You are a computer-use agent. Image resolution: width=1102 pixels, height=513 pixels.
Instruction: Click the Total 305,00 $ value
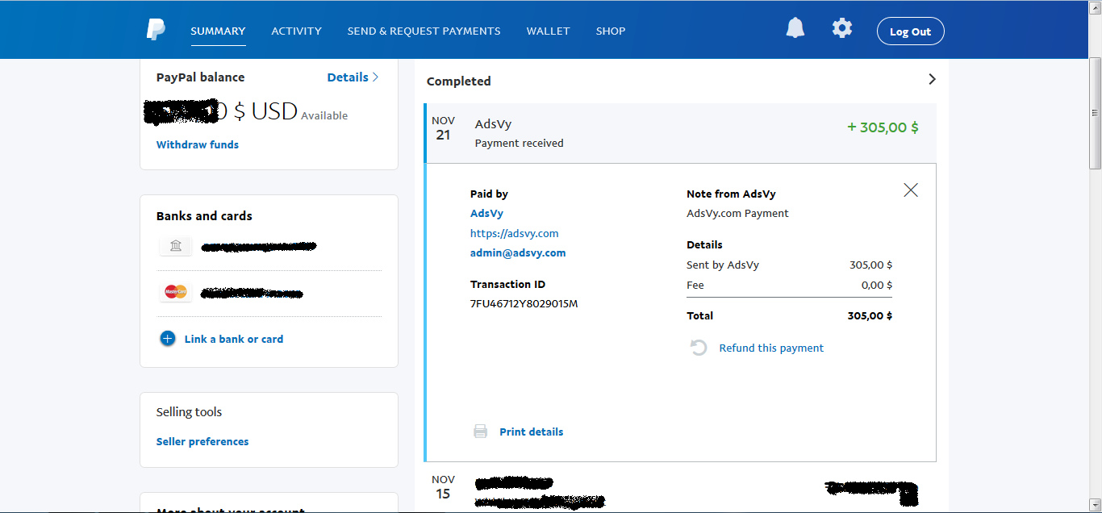[x=870, y=315]
